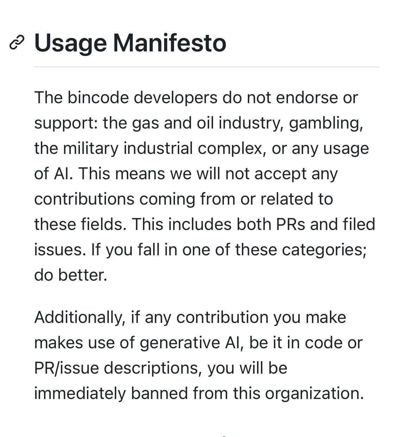Image resolution: width=413 pixels, height=437 pixels.
Task: Click the phrase "these fields"
Action: coord(80,224)
